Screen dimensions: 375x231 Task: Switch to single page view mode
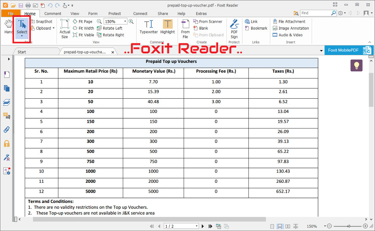click(272, 226)
